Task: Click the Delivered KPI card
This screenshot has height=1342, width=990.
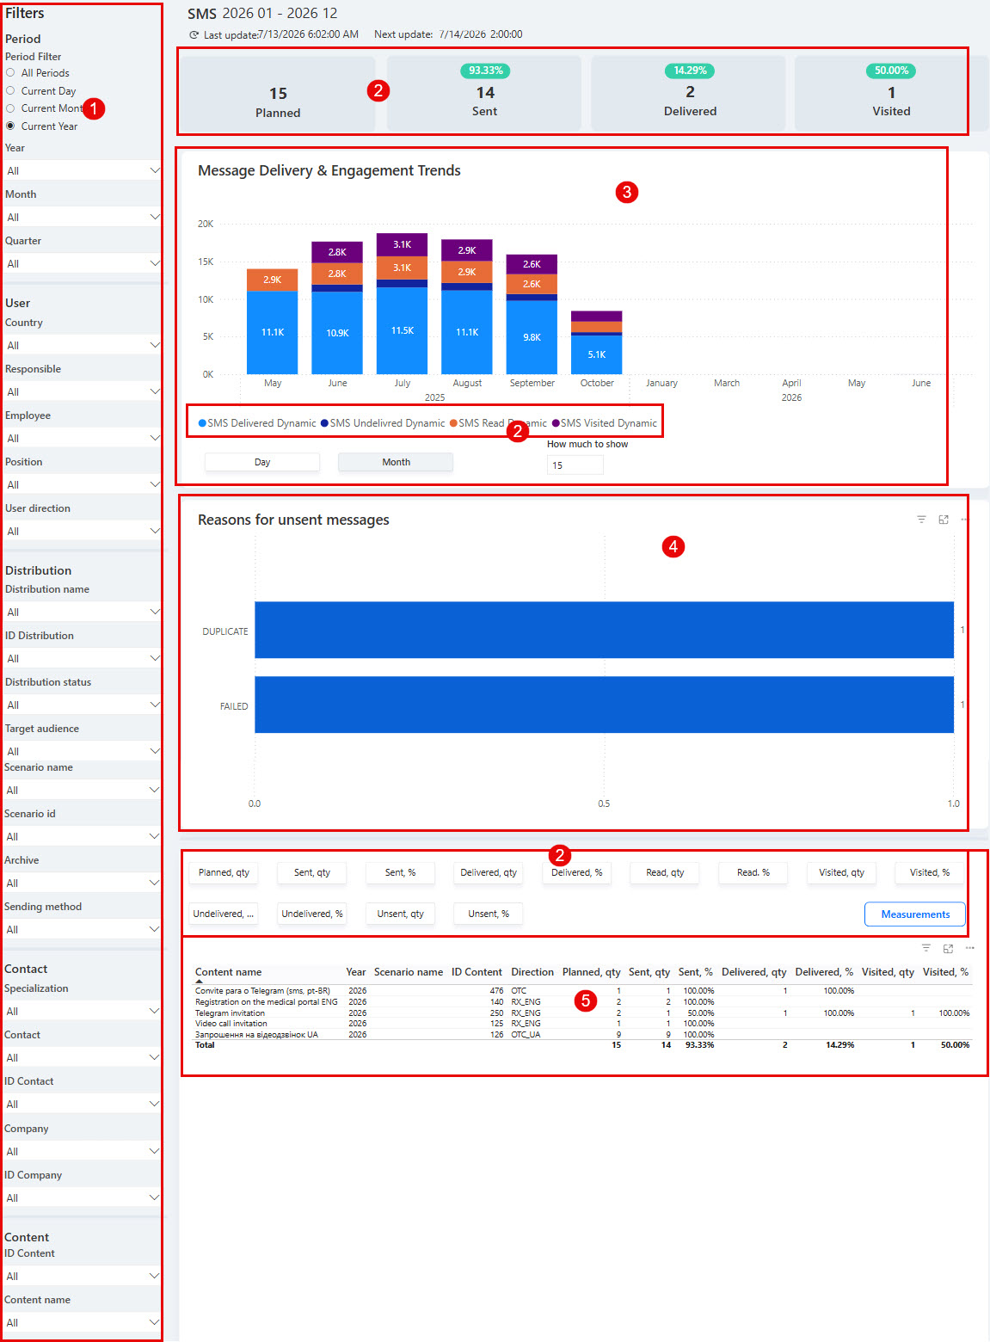Action: point(689,94)
